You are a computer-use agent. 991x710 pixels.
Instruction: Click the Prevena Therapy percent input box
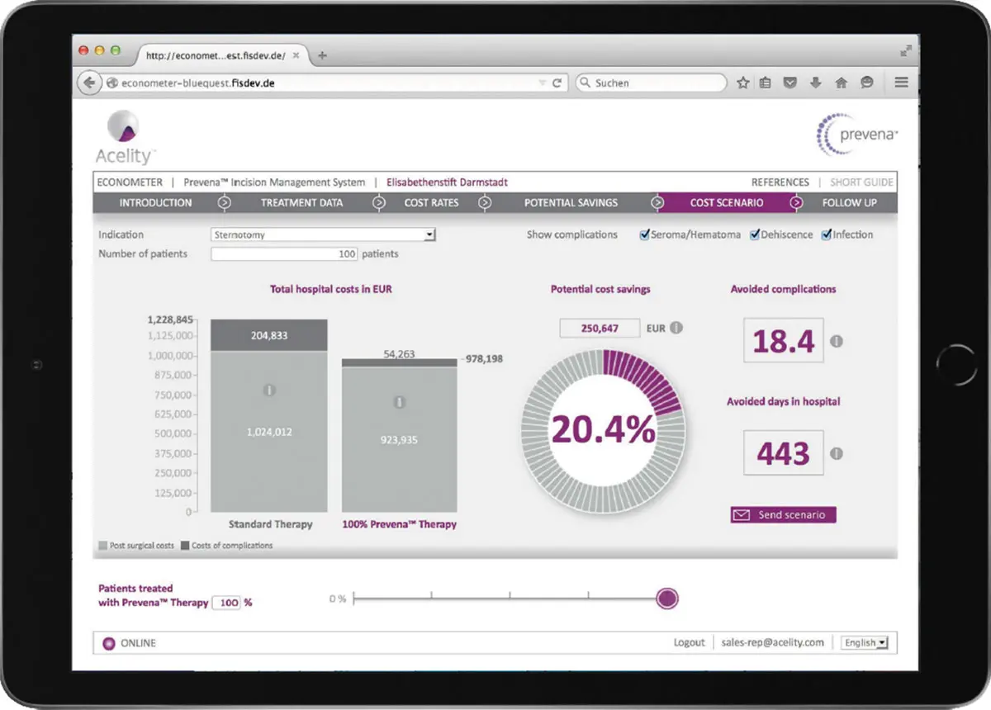tap(226, 603)
